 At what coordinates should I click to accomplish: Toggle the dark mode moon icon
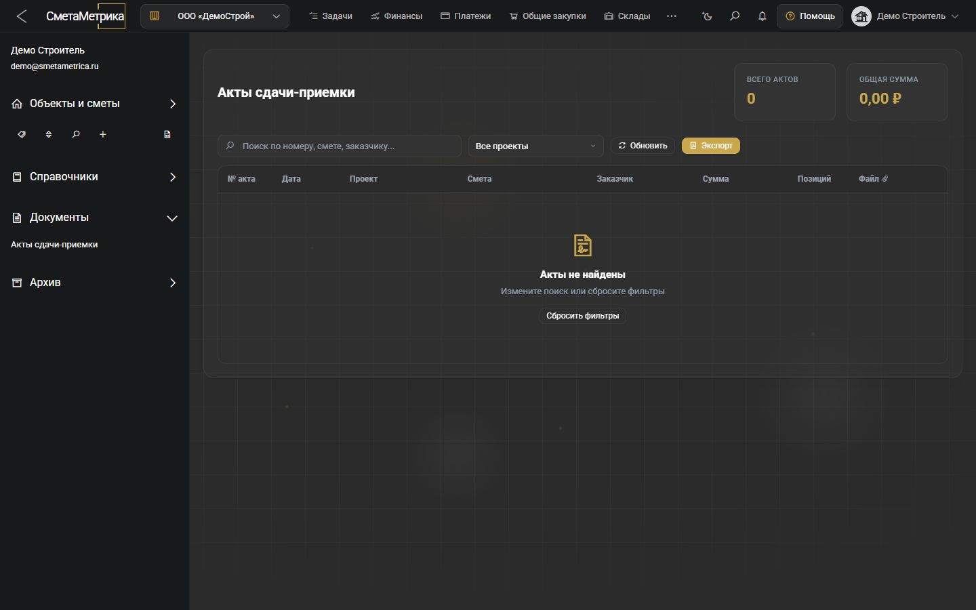point(708,16)
